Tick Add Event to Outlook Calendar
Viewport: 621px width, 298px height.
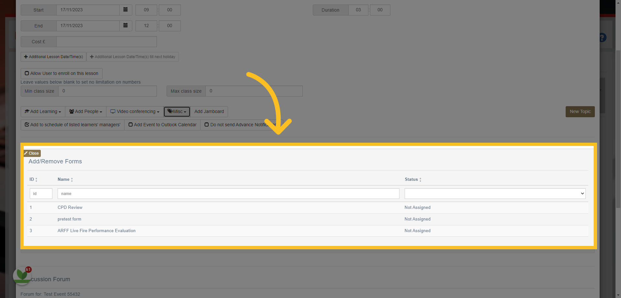click(x=162, y=125)
